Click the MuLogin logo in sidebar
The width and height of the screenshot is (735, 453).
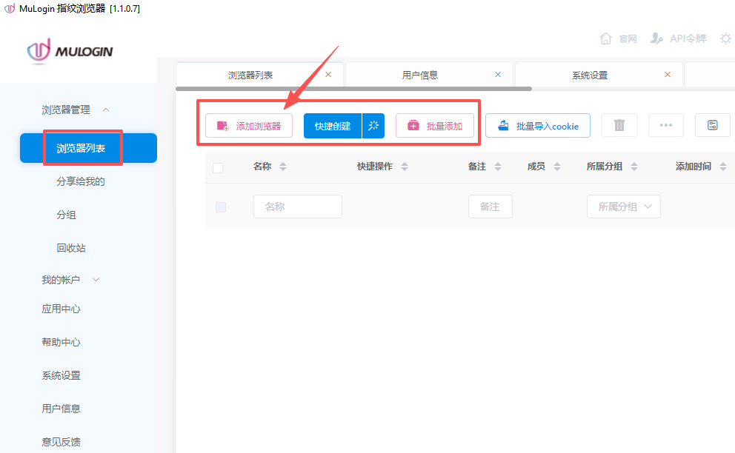[70, 51]
